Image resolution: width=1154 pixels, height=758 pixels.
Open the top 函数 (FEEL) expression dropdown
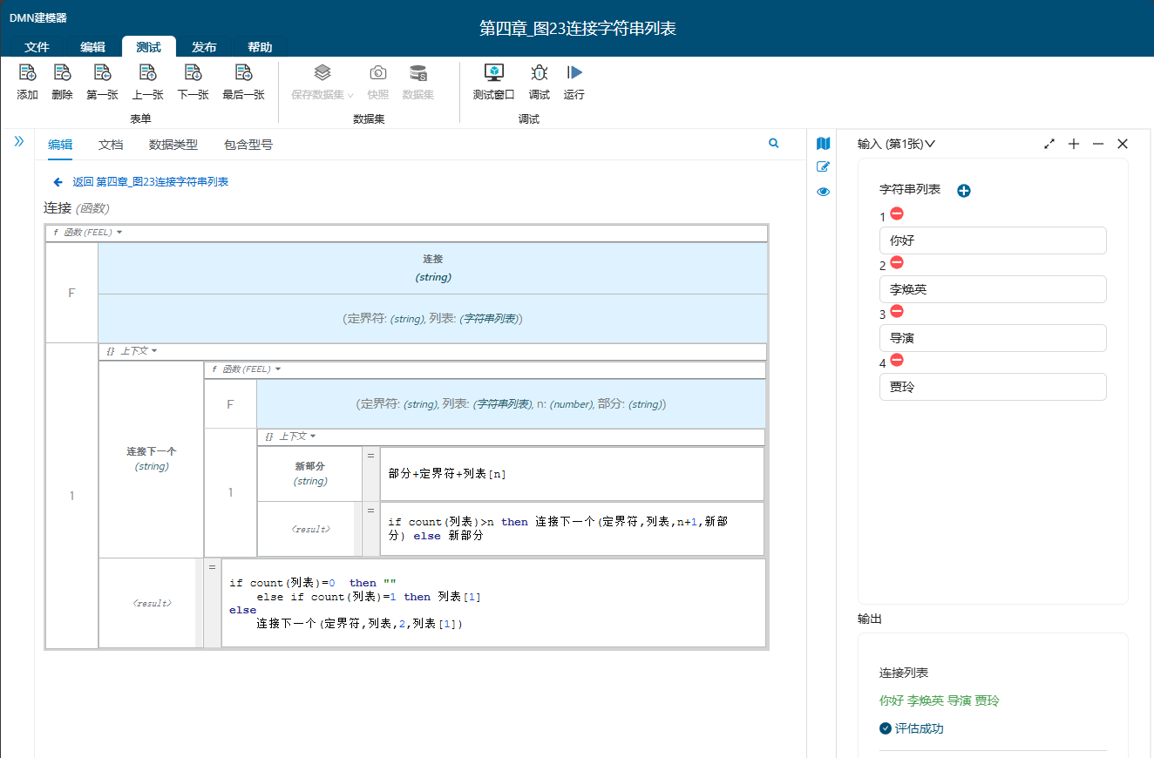tap(87, 233)
